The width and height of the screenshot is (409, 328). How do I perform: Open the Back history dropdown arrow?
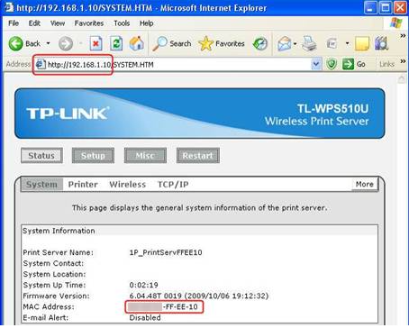click(48, 44)
